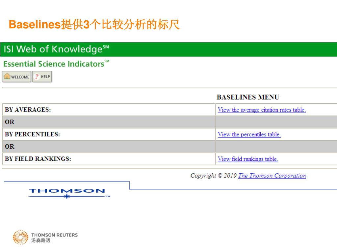Click the house icon on the Welcome button
337x252 pixels.
(x=7, y=77)
